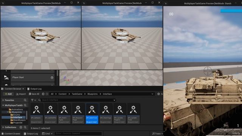Click Find in the first preview window
242x136 pixels.
click(41, 42)
